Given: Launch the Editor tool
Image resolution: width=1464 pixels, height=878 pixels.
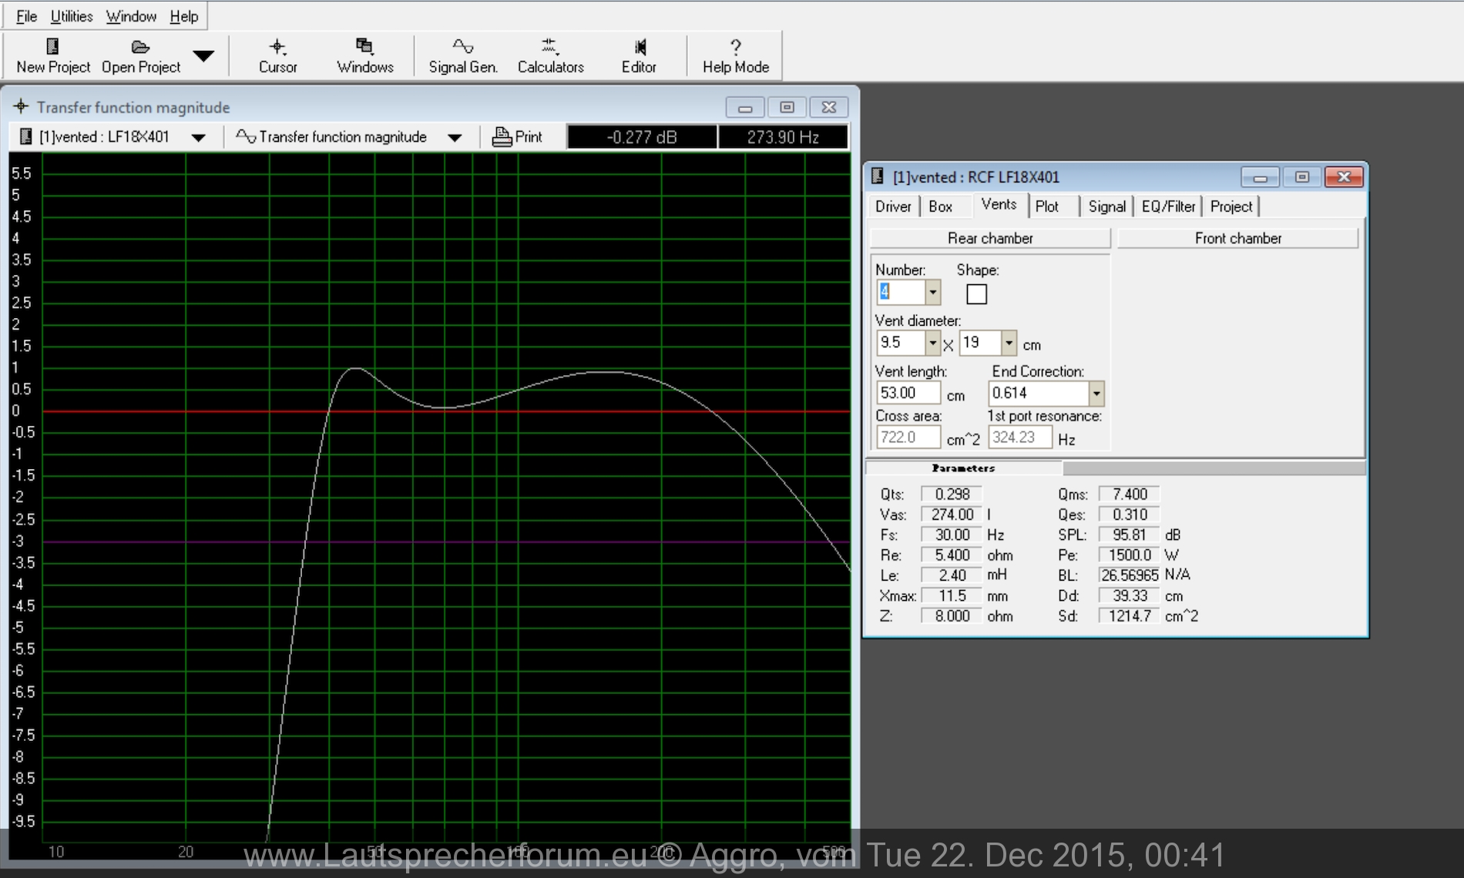Looking at the screenshot, I should (639, 56).
